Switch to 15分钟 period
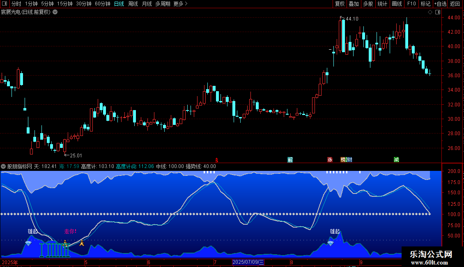 pos(65,4)
